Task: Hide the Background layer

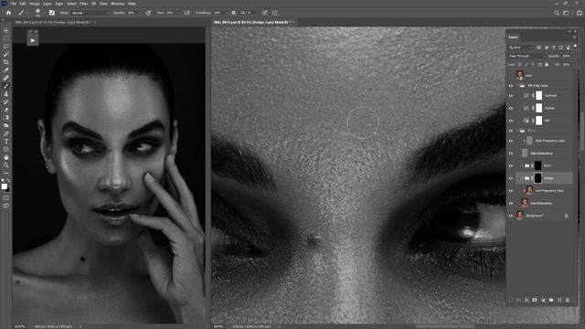Action: (x=511, y=216)
